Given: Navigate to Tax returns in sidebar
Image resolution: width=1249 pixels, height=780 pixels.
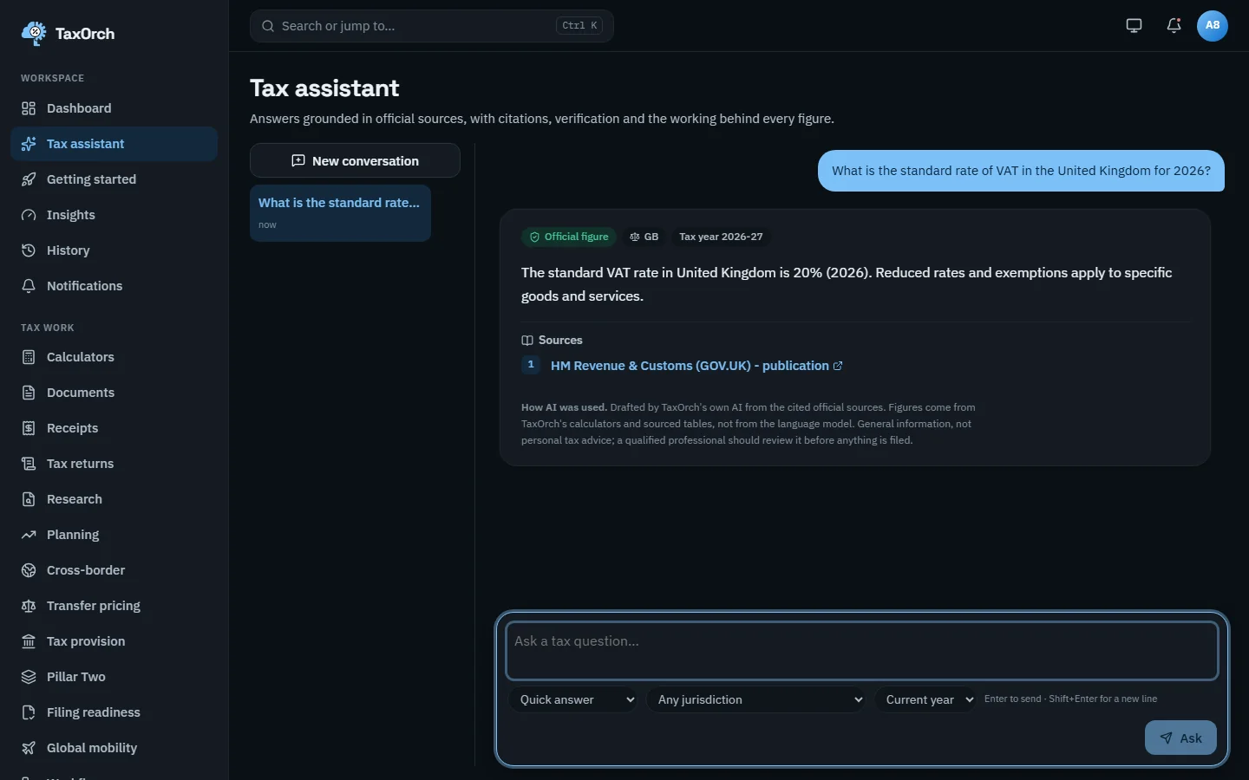Looking at the screenshot, I should click(x=114, y=464).
